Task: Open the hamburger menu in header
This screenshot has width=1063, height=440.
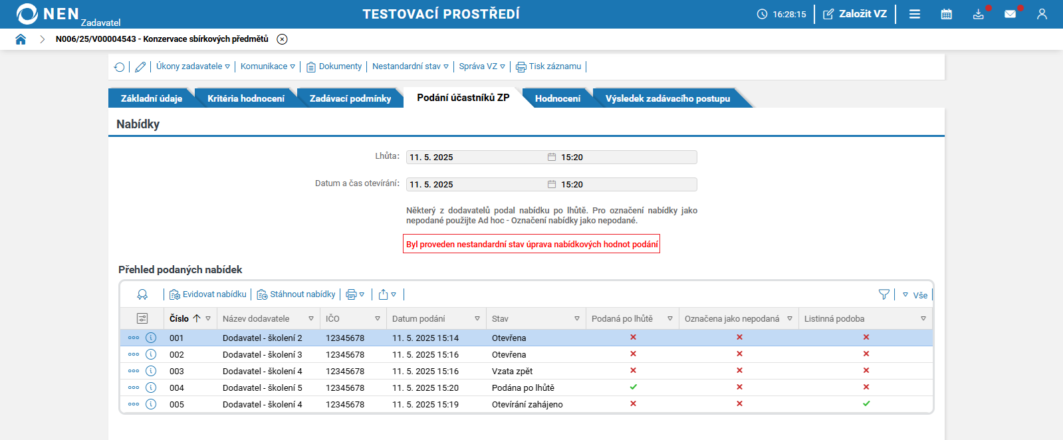Action: click(915, 14)
